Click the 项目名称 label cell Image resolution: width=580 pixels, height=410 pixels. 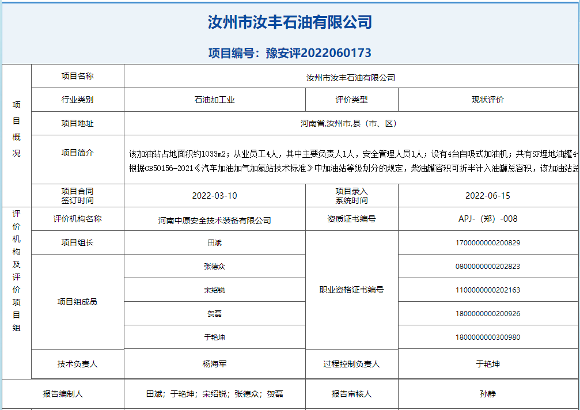(x=78, y=76)
